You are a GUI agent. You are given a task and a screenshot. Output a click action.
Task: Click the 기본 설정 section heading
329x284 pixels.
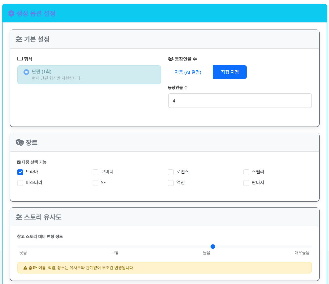coord(37,39)
